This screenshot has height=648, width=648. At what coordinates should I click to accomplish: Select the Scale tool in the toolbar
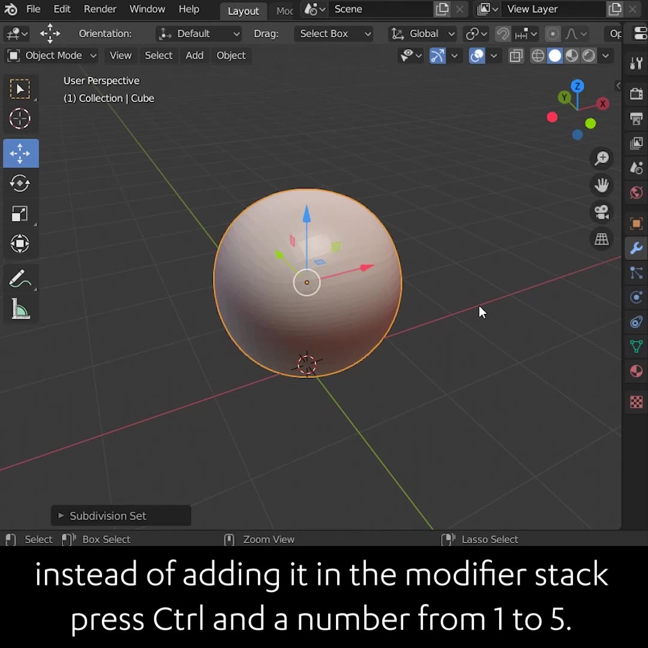coord(20,214)
